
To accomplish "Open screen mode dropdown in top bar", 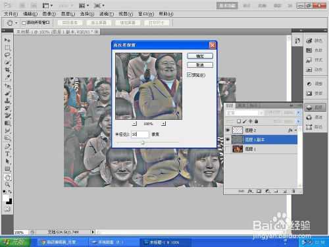I will (x=99, y=5).
